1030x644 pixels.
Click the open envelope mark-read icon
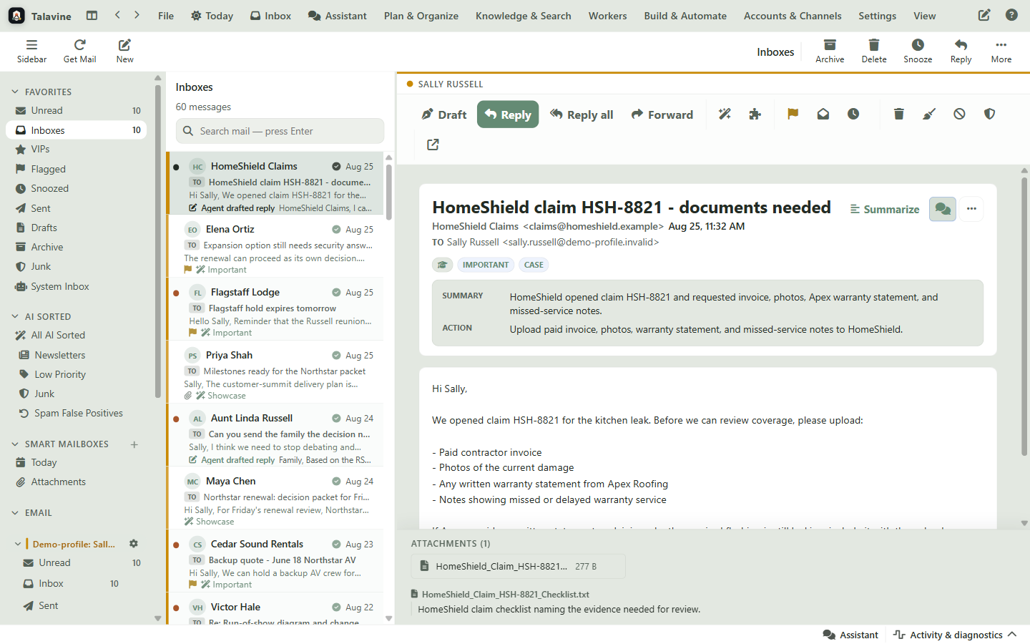tap(823, 114)
